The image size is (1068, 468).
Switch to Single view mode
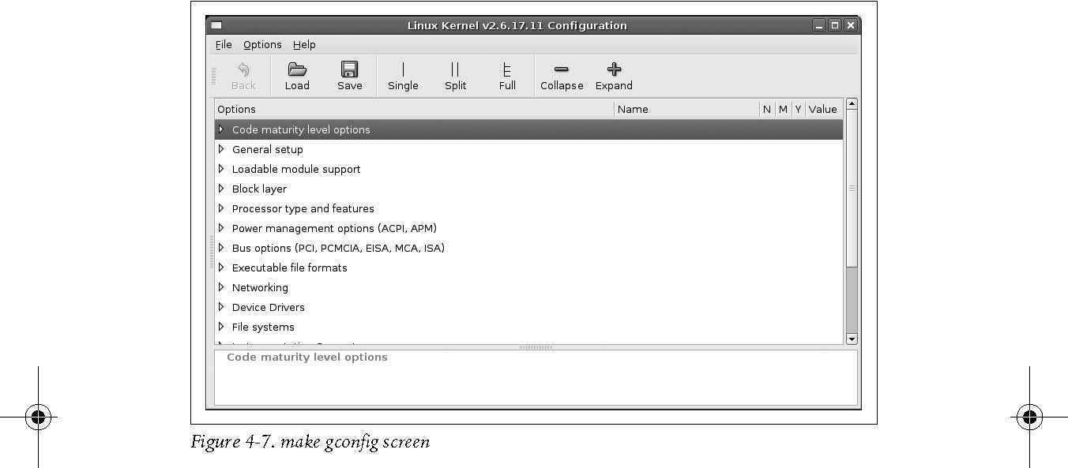coord(403,69)
